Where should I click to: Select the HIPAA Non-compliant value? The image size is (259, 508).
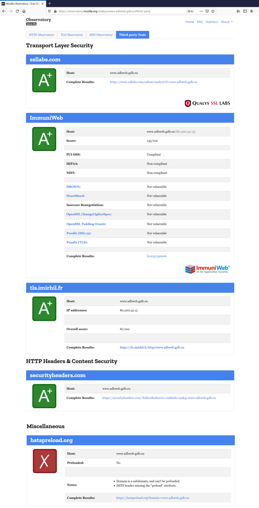[x=157, y=164]
